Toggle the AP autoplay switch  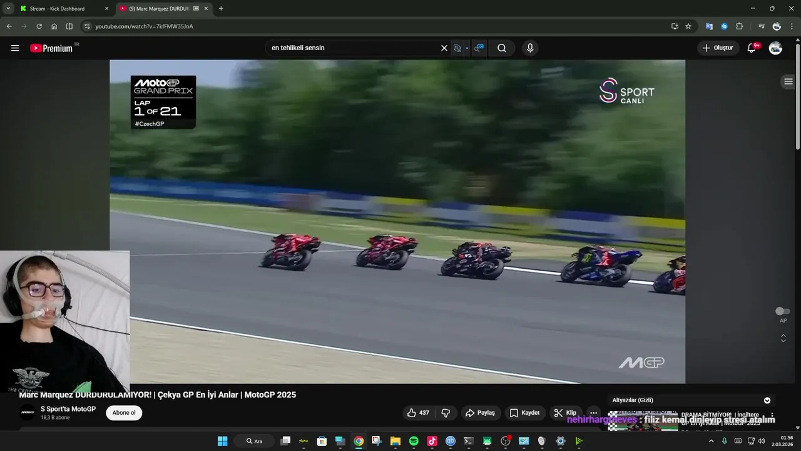point(782,311)
